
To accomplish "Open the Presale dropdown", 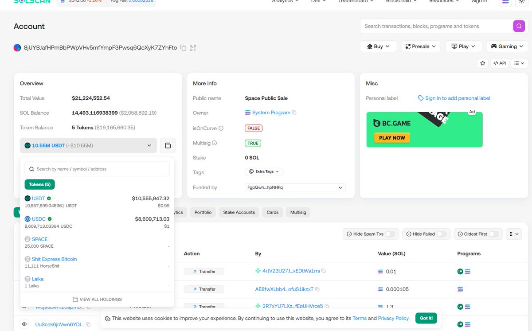I will [x=420, y=46].
